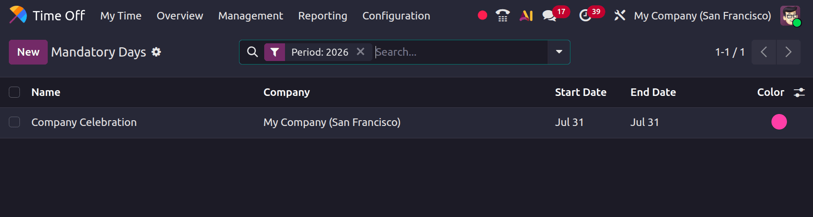Viewport: 813px width, 217px height.
Task: Sort by the End Date column header
Action: [x=653, y=92]
